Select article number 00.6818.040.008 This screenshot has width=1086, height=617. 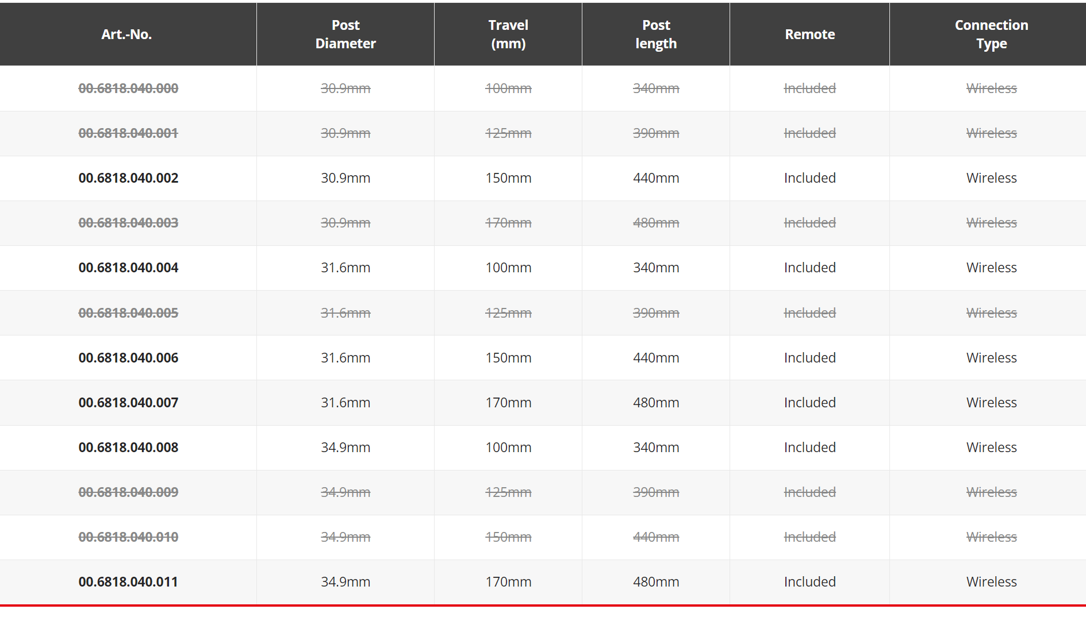coord(128,448)
